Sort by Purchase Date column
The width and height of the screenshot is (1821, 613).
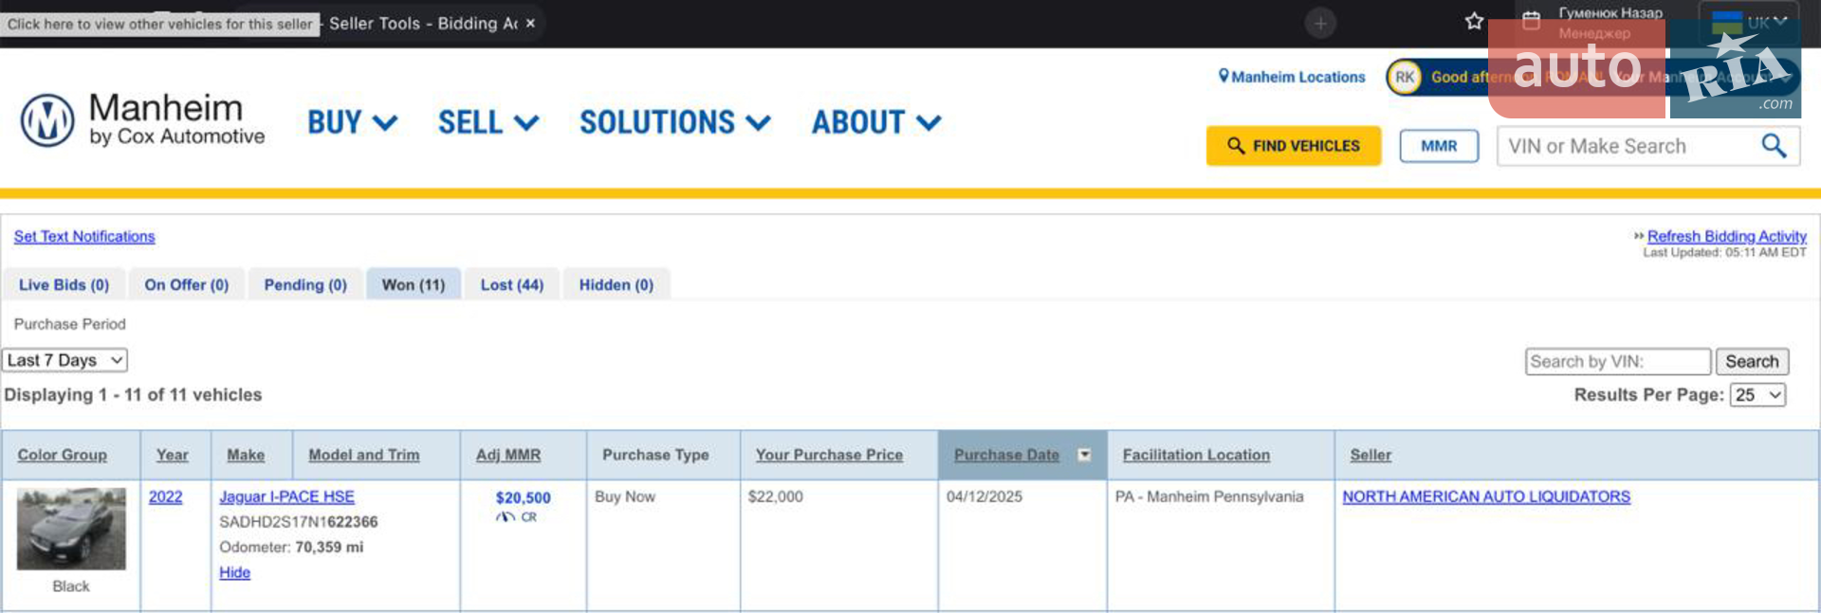click(x=1006, y=455)
